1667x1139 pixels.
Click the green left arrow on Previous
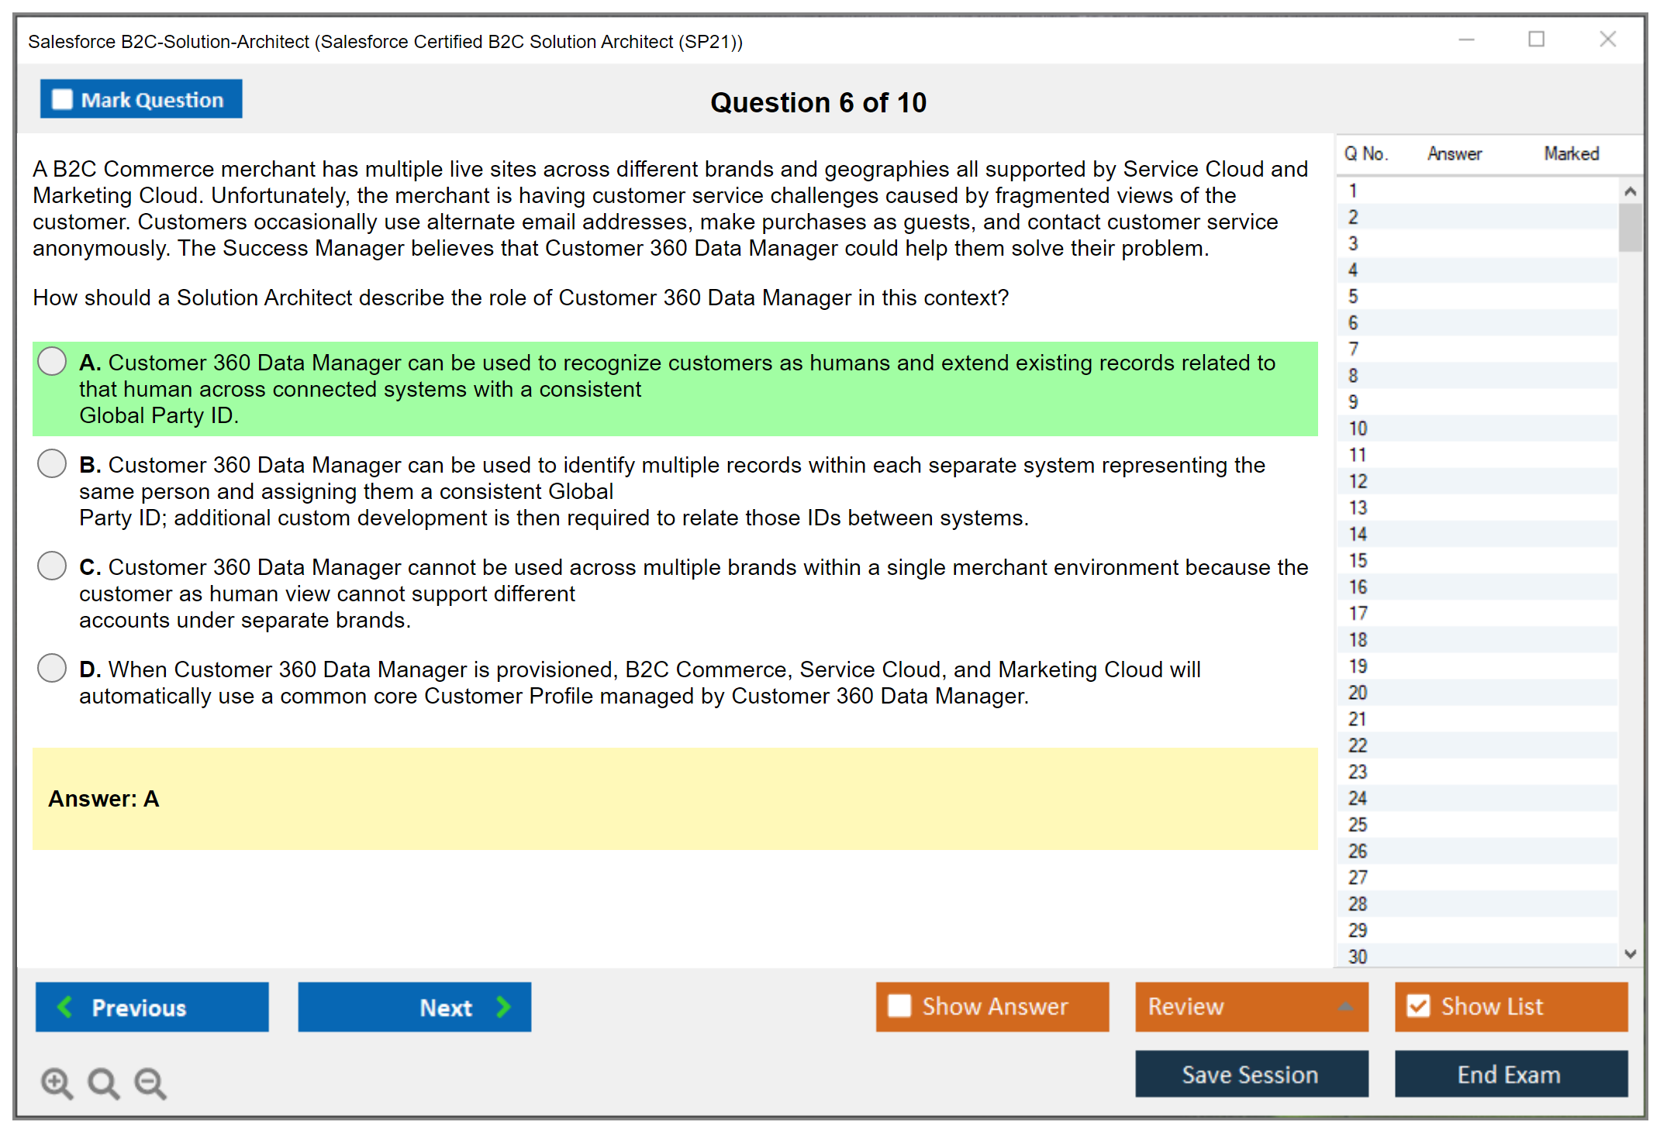(x=65, y=1007)
